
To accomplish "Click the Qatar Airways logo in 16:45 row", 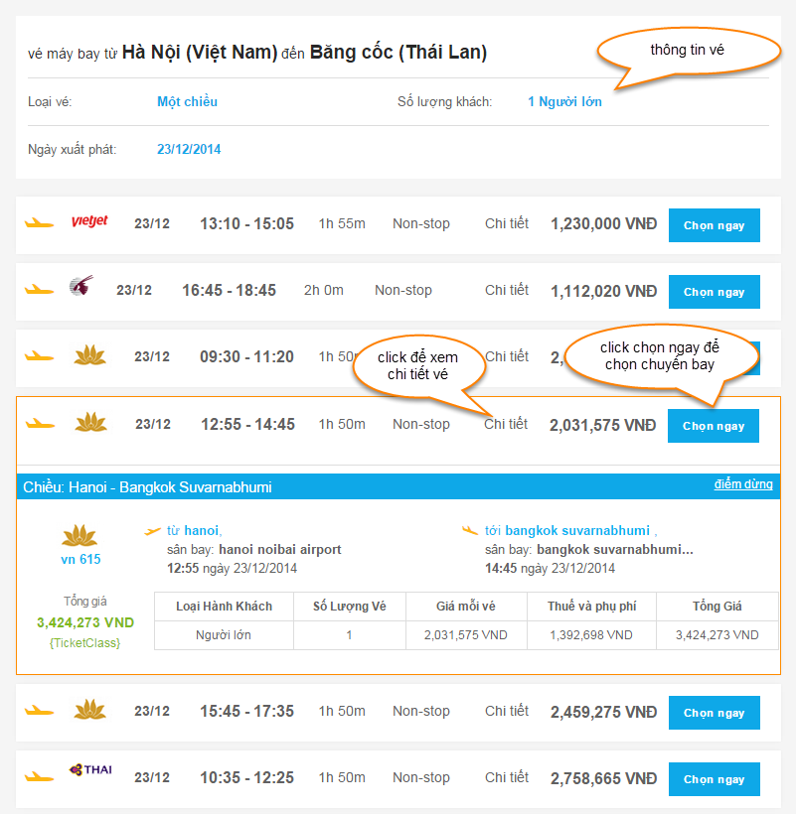I will coord(81,286).
